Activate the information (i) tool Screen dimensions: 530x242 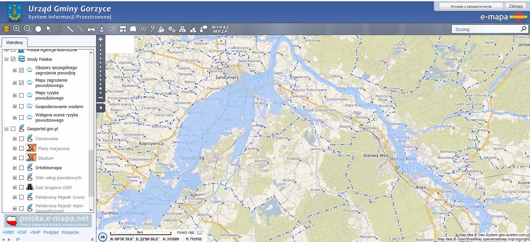tap(60, 29)
